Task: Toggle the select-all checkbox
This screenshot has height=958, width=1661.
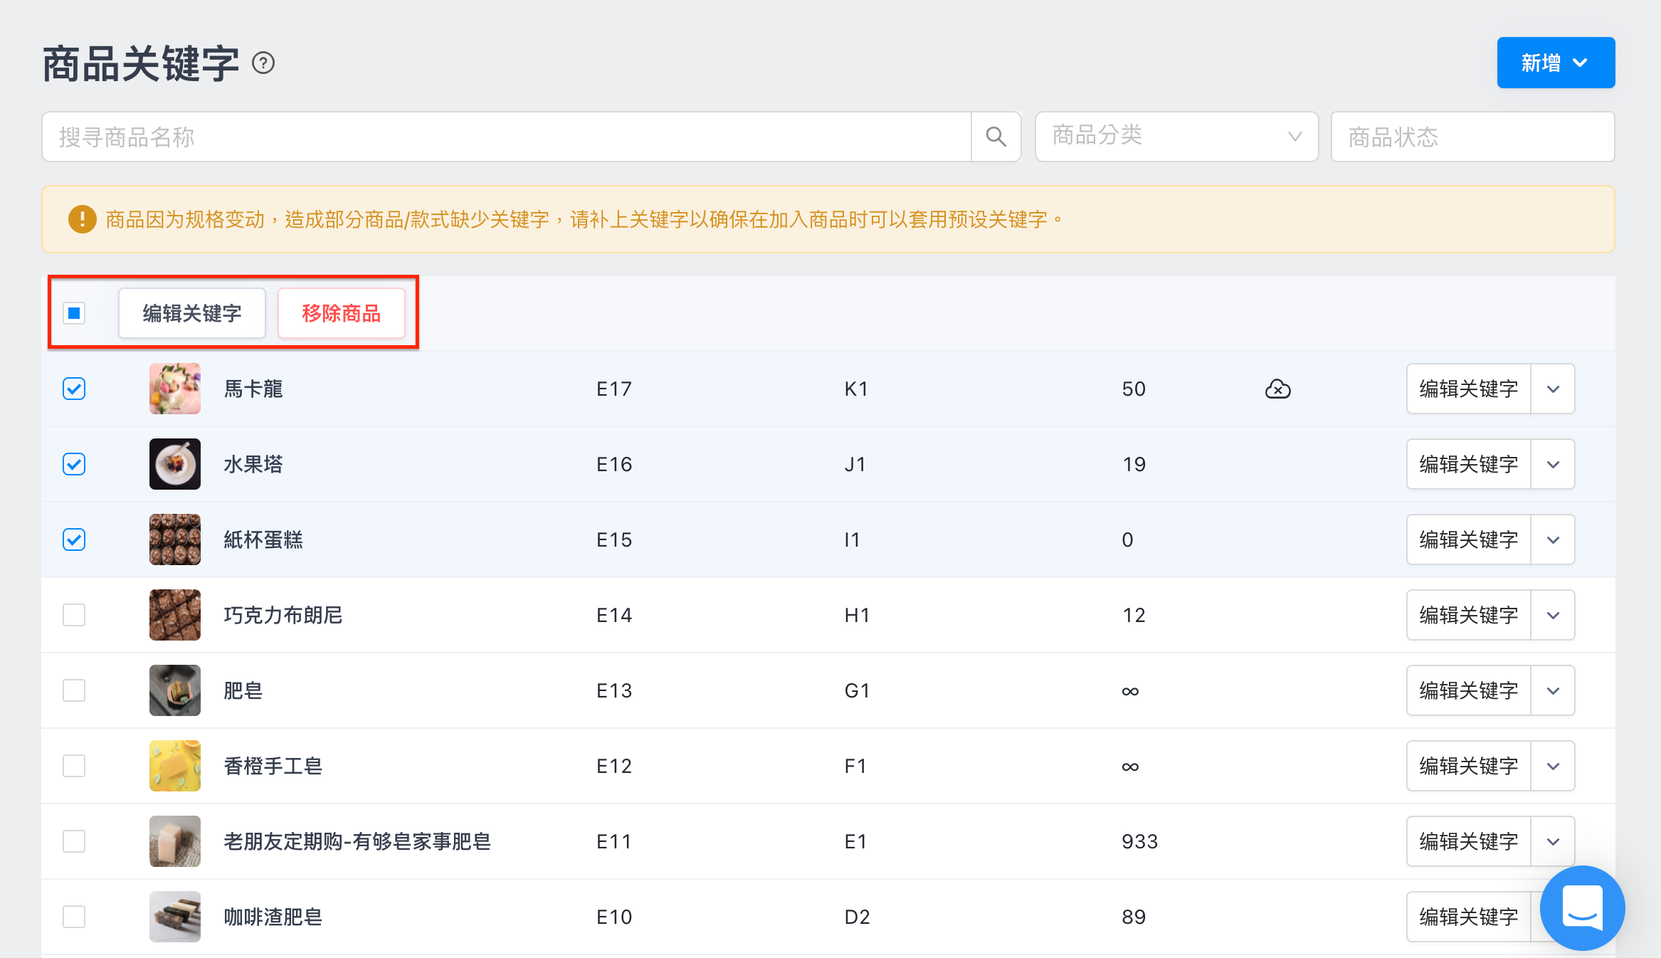Action: 74,313
